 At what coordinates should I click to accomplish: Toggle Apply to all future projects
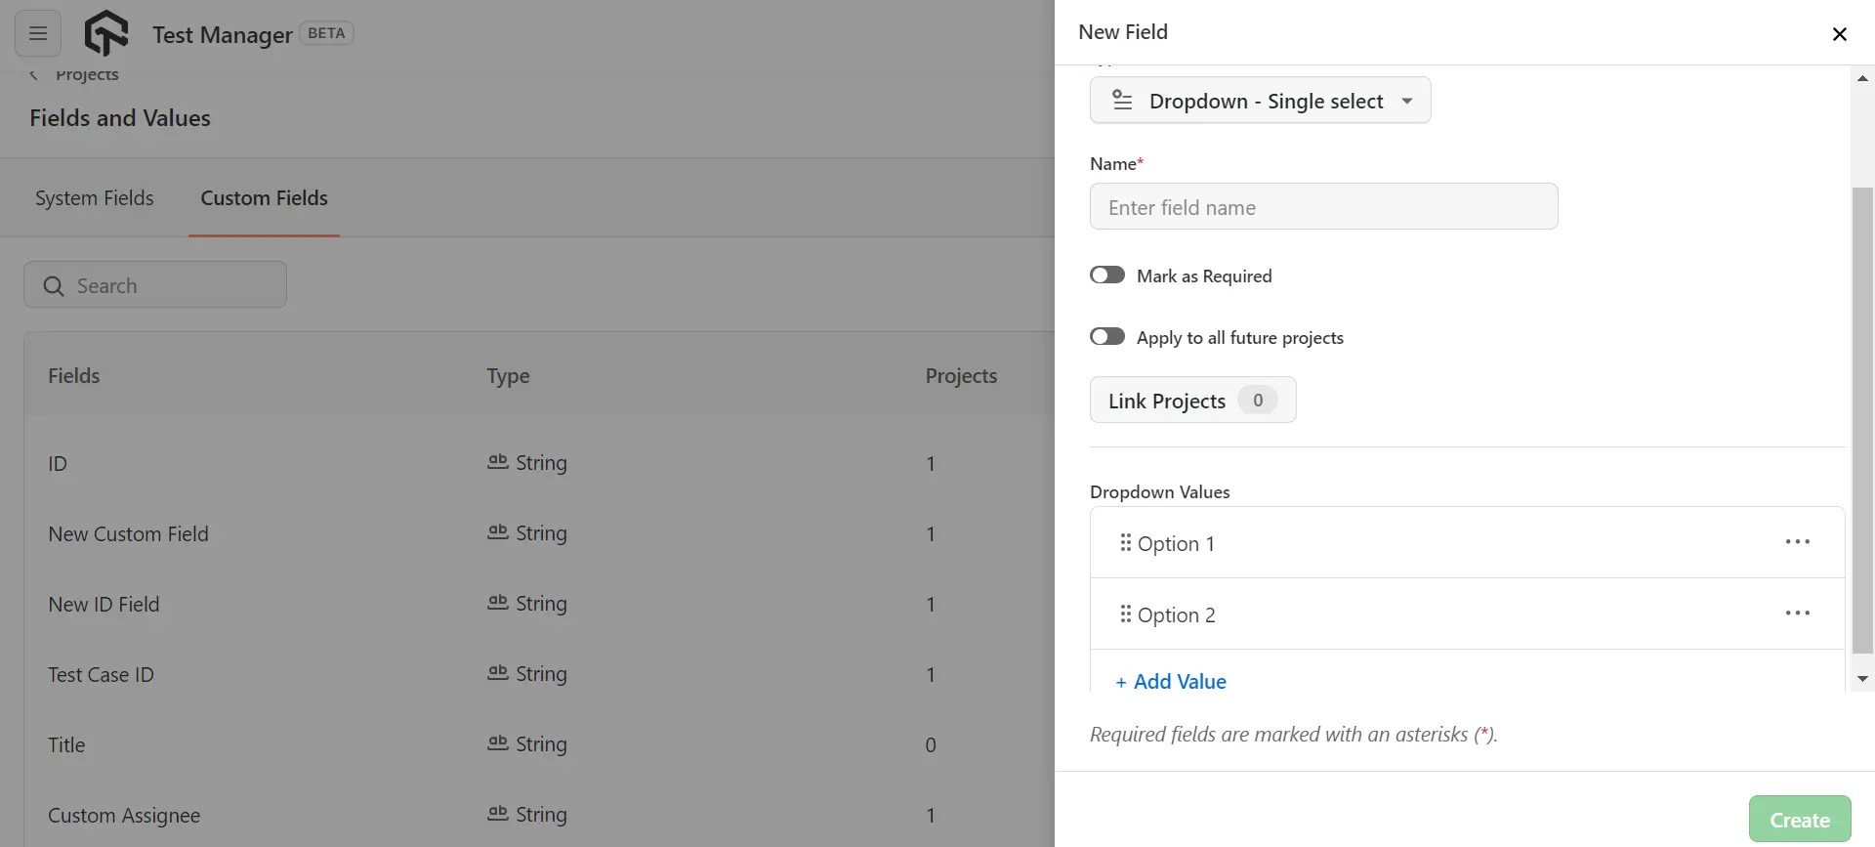1107,337
